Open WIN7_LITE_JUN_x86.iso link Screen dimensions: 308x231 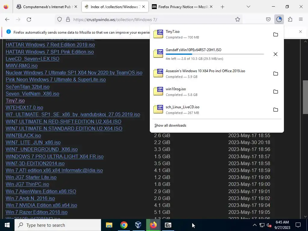coord(33,142)
